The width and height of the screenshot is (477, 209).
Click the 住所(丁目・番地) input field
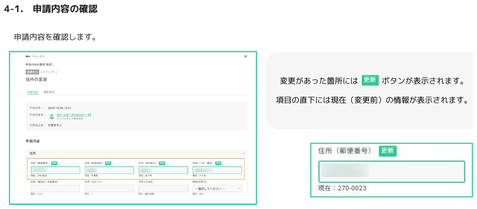[217, 170]
